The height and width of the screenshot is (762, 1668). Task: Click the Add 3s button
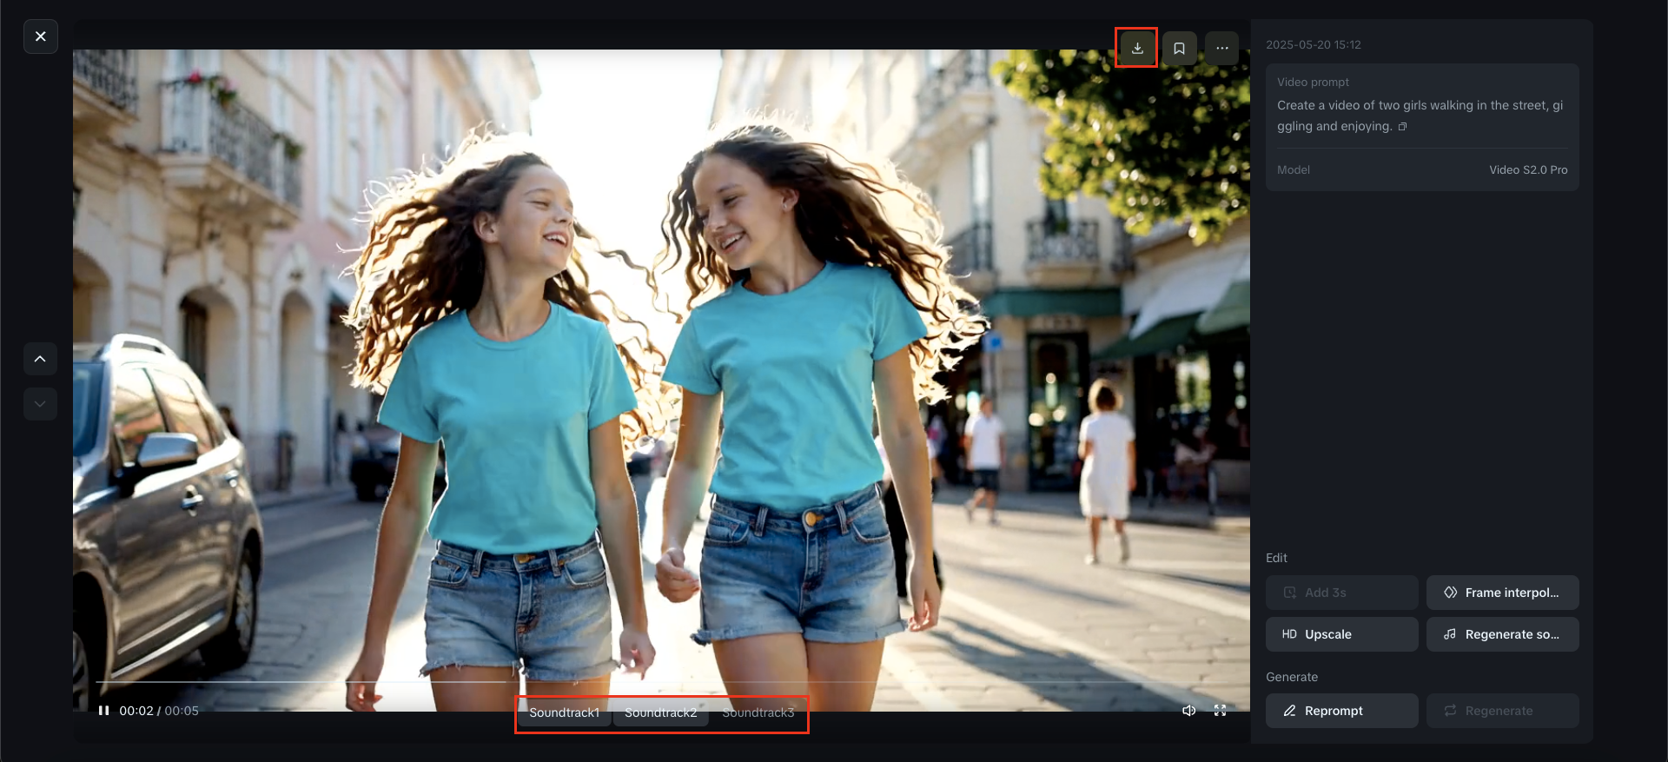[1341, 593]
